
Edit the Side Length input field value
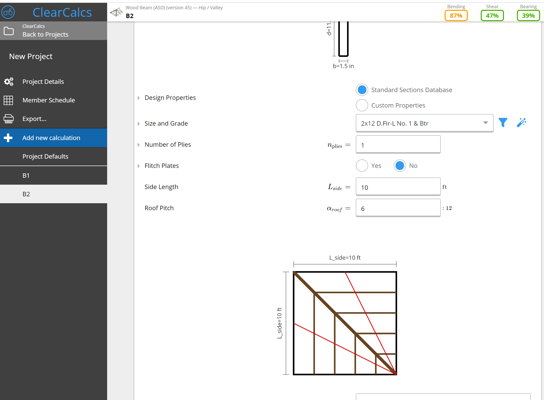coord(397,187)
